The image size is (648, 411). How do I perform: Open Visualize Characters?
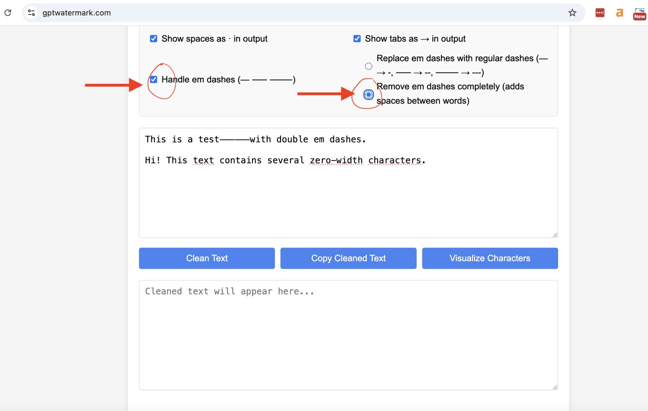click(489, 258)
